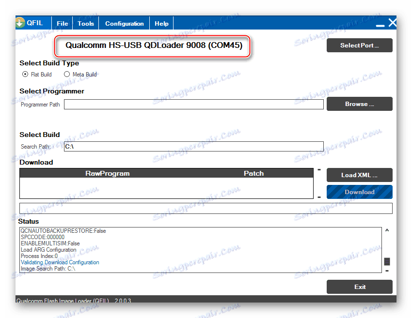Click the Load XML button
The height and width of the screenshot is (318, 412).
[x=360, y=175]
